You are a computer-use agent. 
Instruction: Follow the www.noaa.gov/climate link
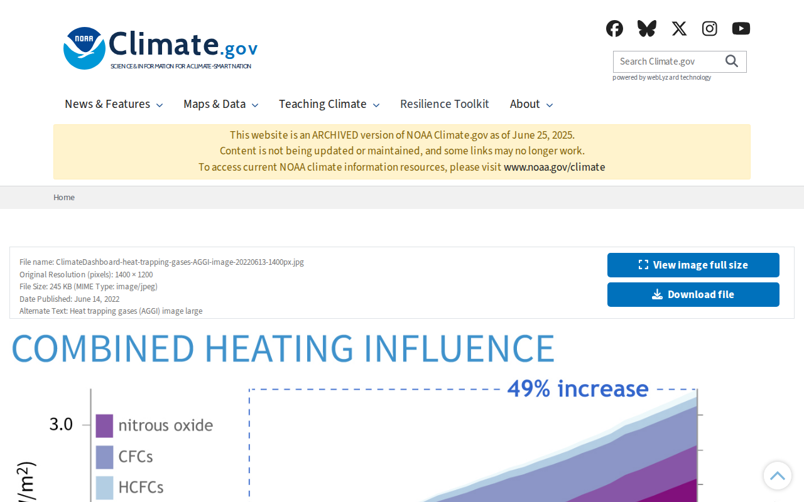pos(555,167)
